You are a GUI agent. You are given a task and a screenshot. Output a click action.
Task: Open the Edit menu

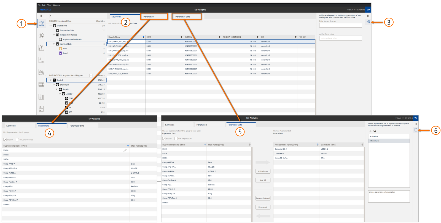(44, 5)
